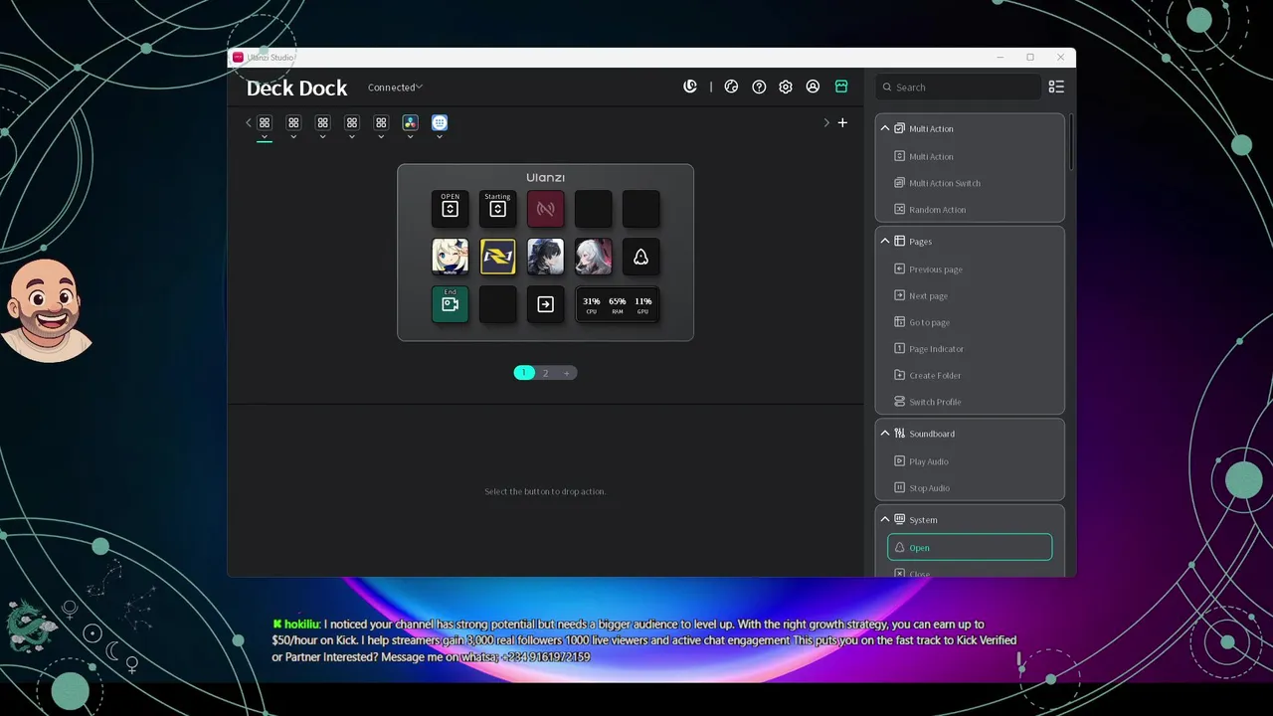Click the swirl logo icon left of the divider
1273x716 pixels.
pyautogui.click(x=690, y=87)
